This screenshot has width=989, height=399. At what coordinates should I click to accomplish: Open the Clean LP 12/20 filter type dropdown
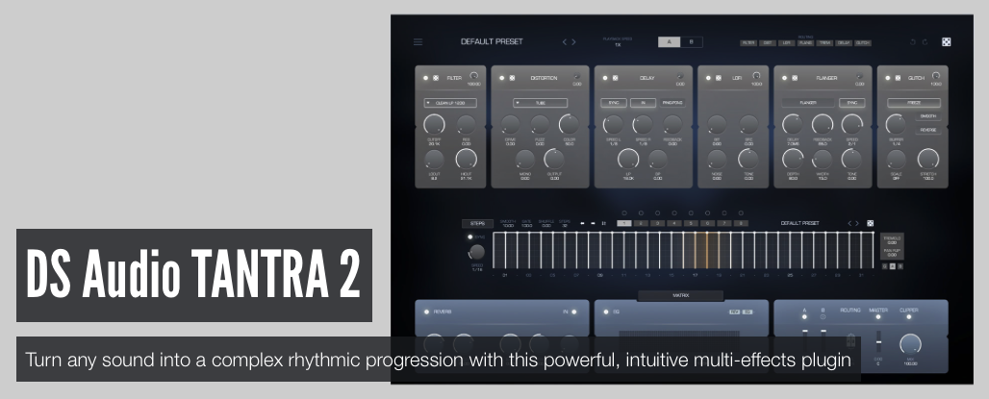[x=450, y=102]
